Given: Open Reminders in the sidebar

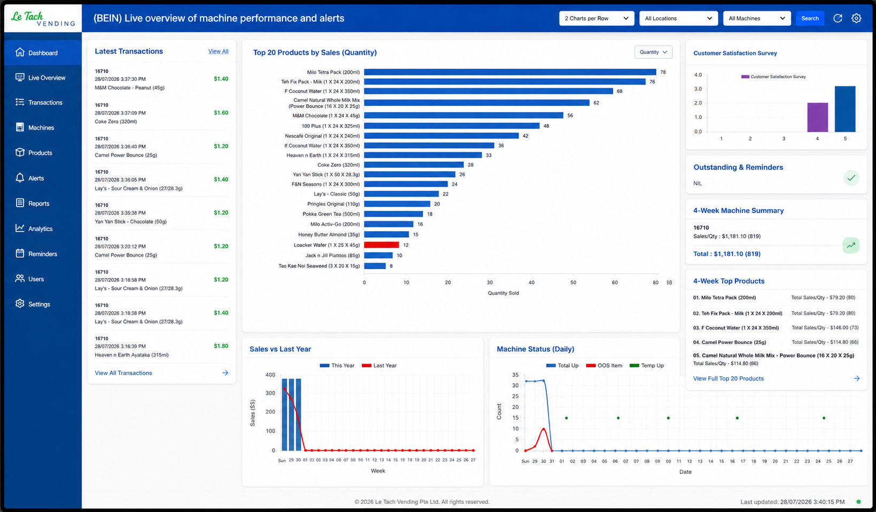Looking at the screenshot, I should [x=43, y=254].
